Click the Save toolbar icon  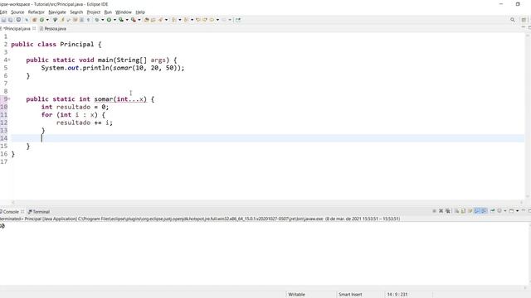coord(3,20)
